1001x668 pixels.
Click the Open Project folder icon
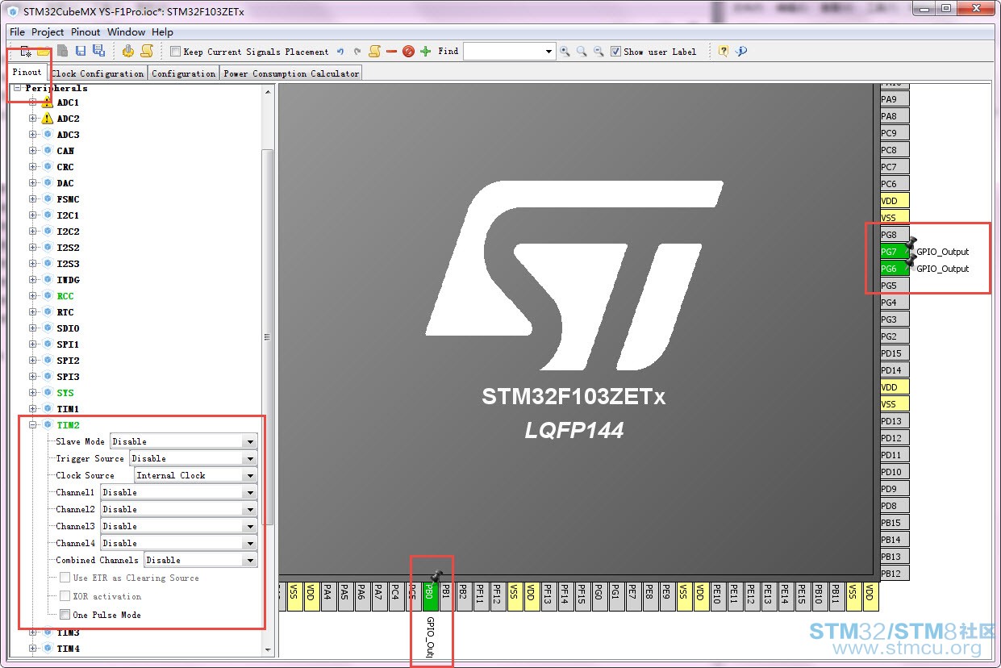tap(44, 52)
